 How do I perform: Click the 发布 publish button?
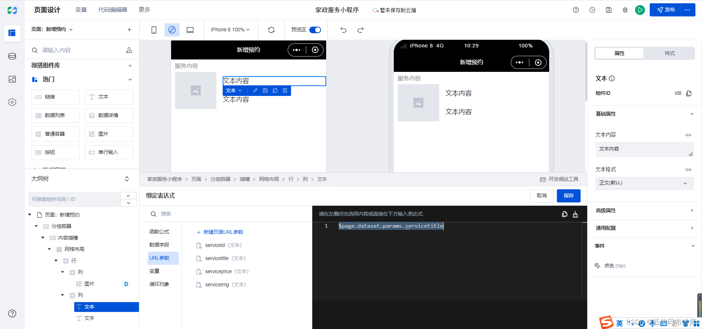[665, 10]
